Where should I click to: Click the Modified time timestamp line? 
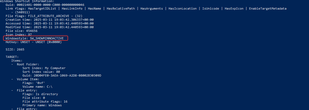pos(49,27)
